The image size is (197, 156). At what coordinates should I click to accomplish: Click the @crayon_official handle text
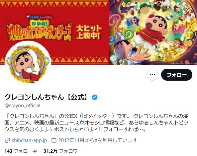22,106
